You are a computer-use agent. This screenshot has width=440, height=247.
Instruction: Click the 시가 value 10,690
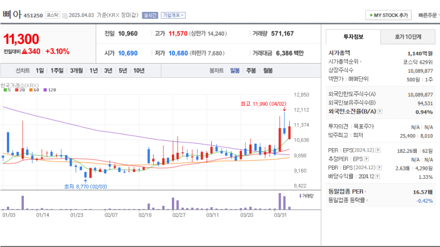tap(128, 53)
